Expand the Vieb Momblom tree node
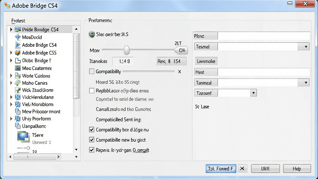This screenshot has width=318, height=179. tap(11, 104)
